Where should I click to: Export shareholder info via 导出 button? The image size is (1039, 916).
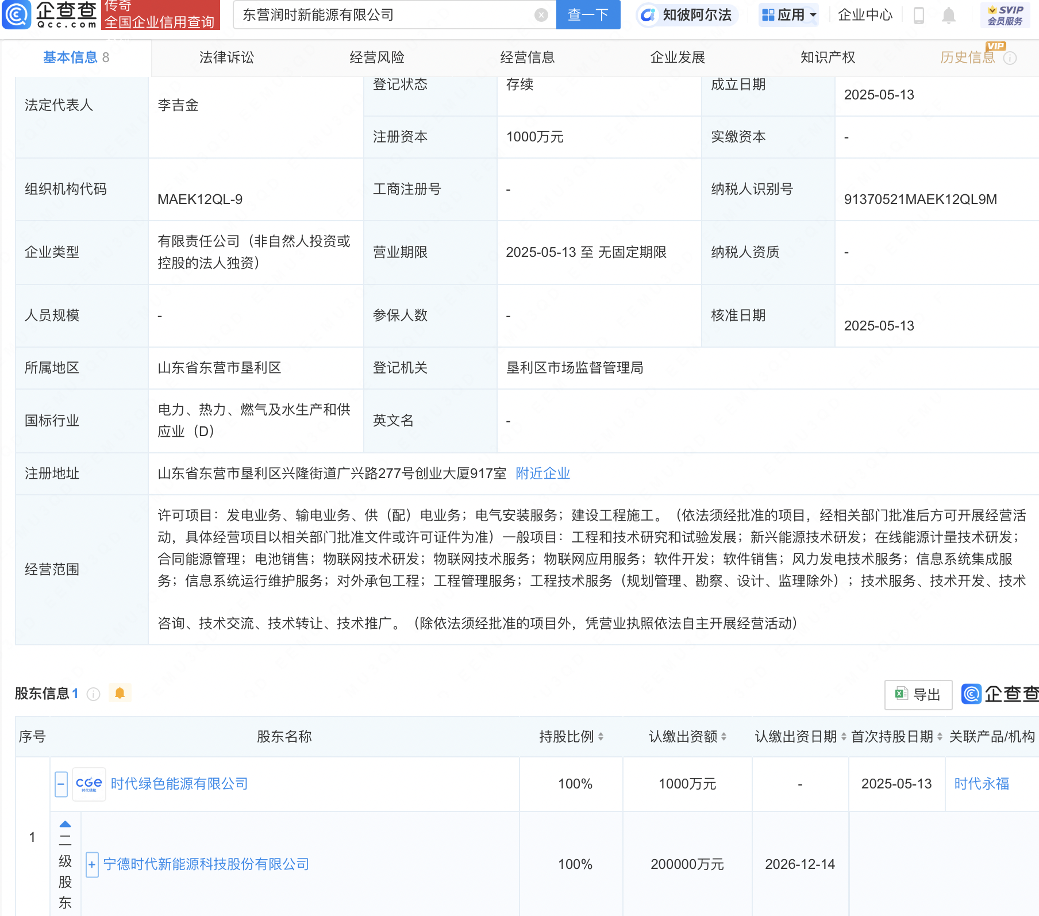click(918, 695)
